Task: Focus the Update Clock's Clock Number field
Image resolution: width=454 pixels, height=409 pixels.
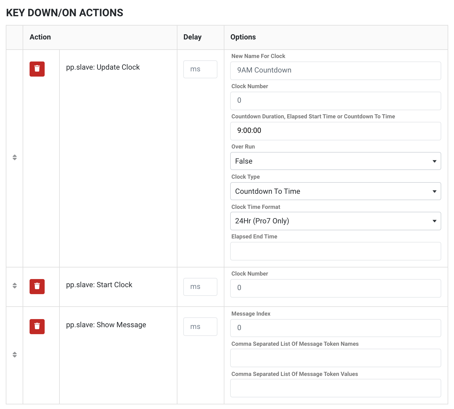Action: pos(335,101)
